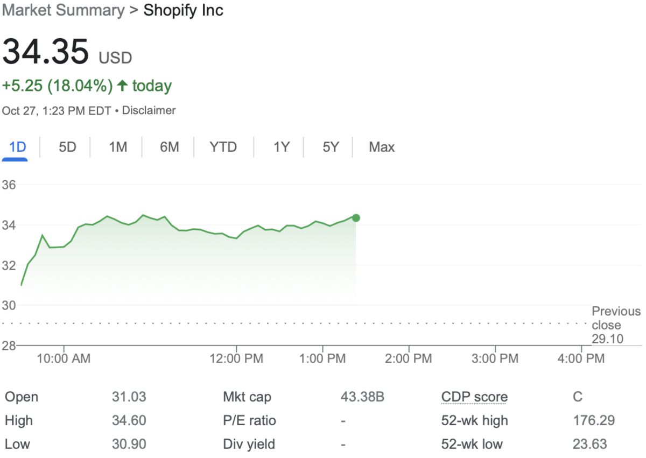Click the Open price 31.03
646x458 pixels.
click(x=129, y=397)
